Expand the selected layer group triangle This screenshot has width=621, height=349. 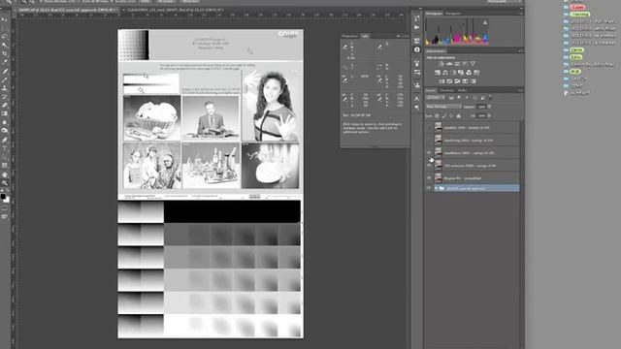coord(436,188)
